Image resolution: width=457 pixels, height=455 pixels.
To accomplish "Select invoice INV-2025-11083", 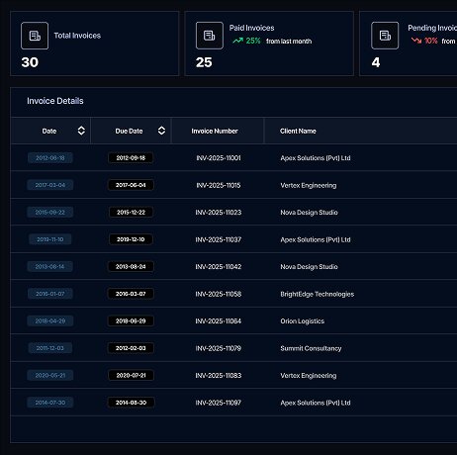I will pos(219,376).
